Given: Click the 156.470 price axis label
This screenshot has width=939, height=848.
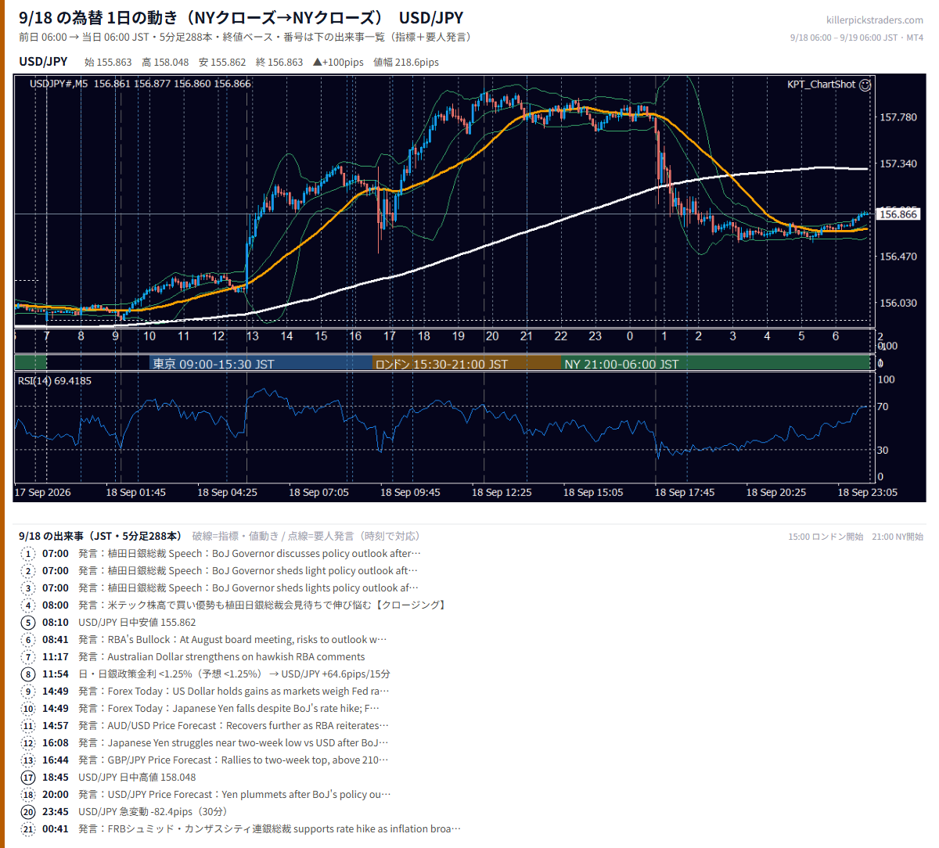Looking at the screenshot, I should pos(898,257).
